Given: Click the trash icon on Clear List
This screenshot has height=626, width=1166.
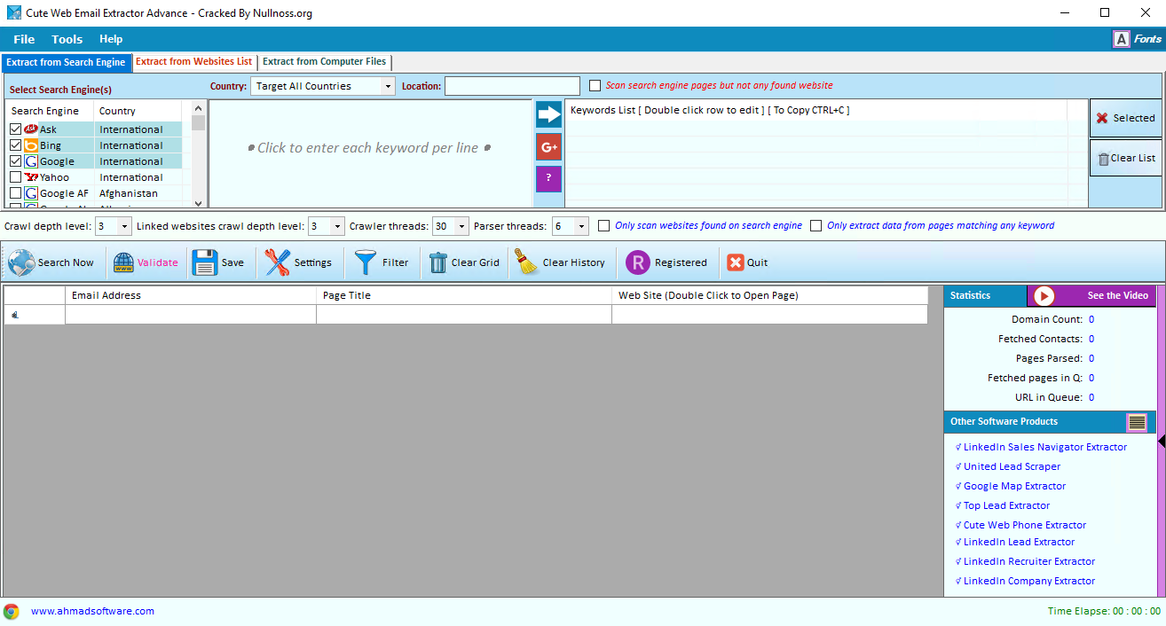Looking at the screenshot, I should pos(1104,159).
